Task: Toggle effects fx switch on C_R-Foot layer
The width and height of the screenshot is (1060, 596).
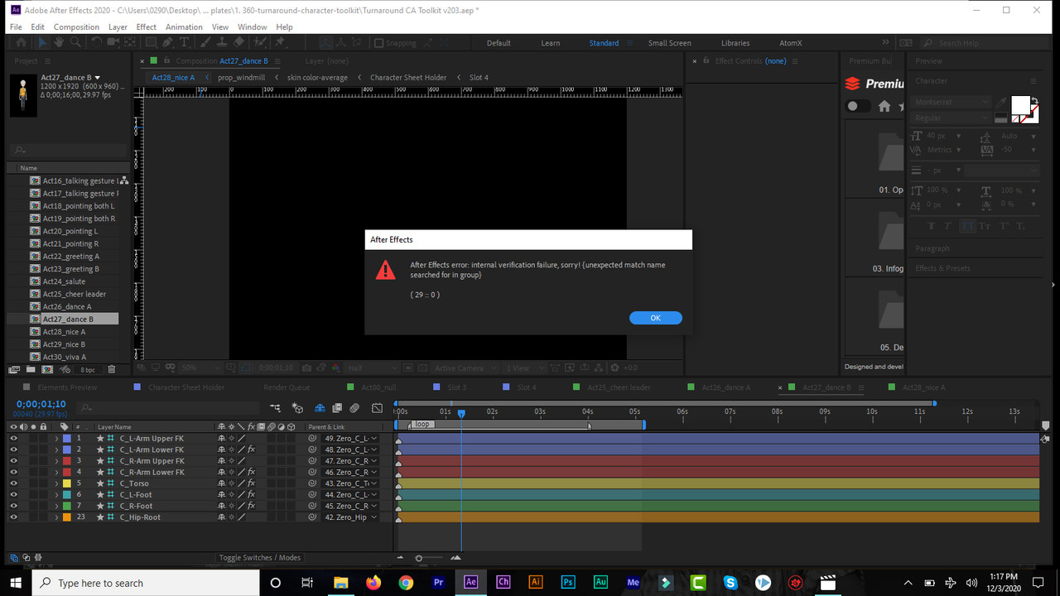Action: (x=251, y=506)
